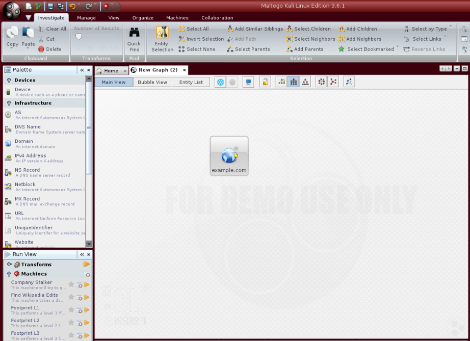Image resolution: width=470 pixels, height=341 pixels.
Task: Open the Copy dropdown arrow
Action: 12,48
